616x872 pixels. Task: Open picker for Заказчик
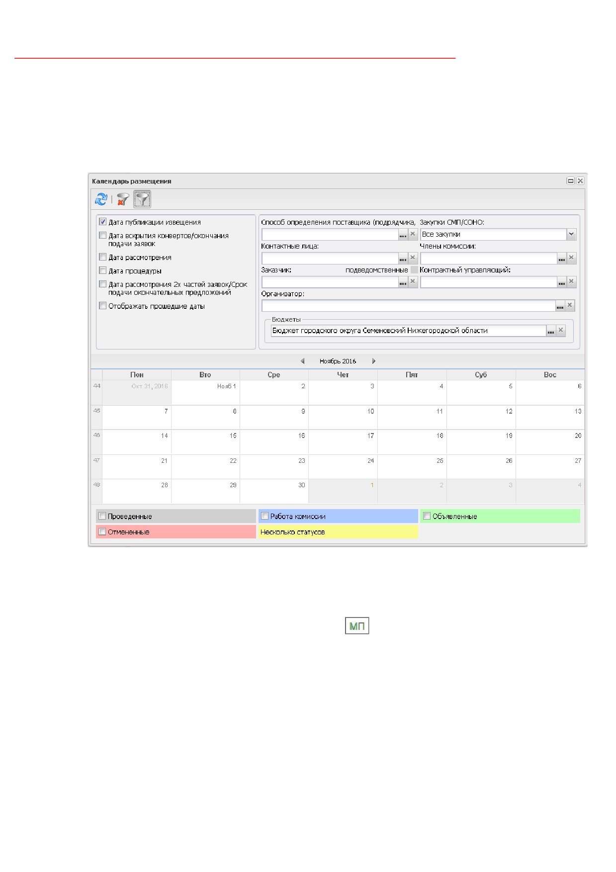point(403,282)
